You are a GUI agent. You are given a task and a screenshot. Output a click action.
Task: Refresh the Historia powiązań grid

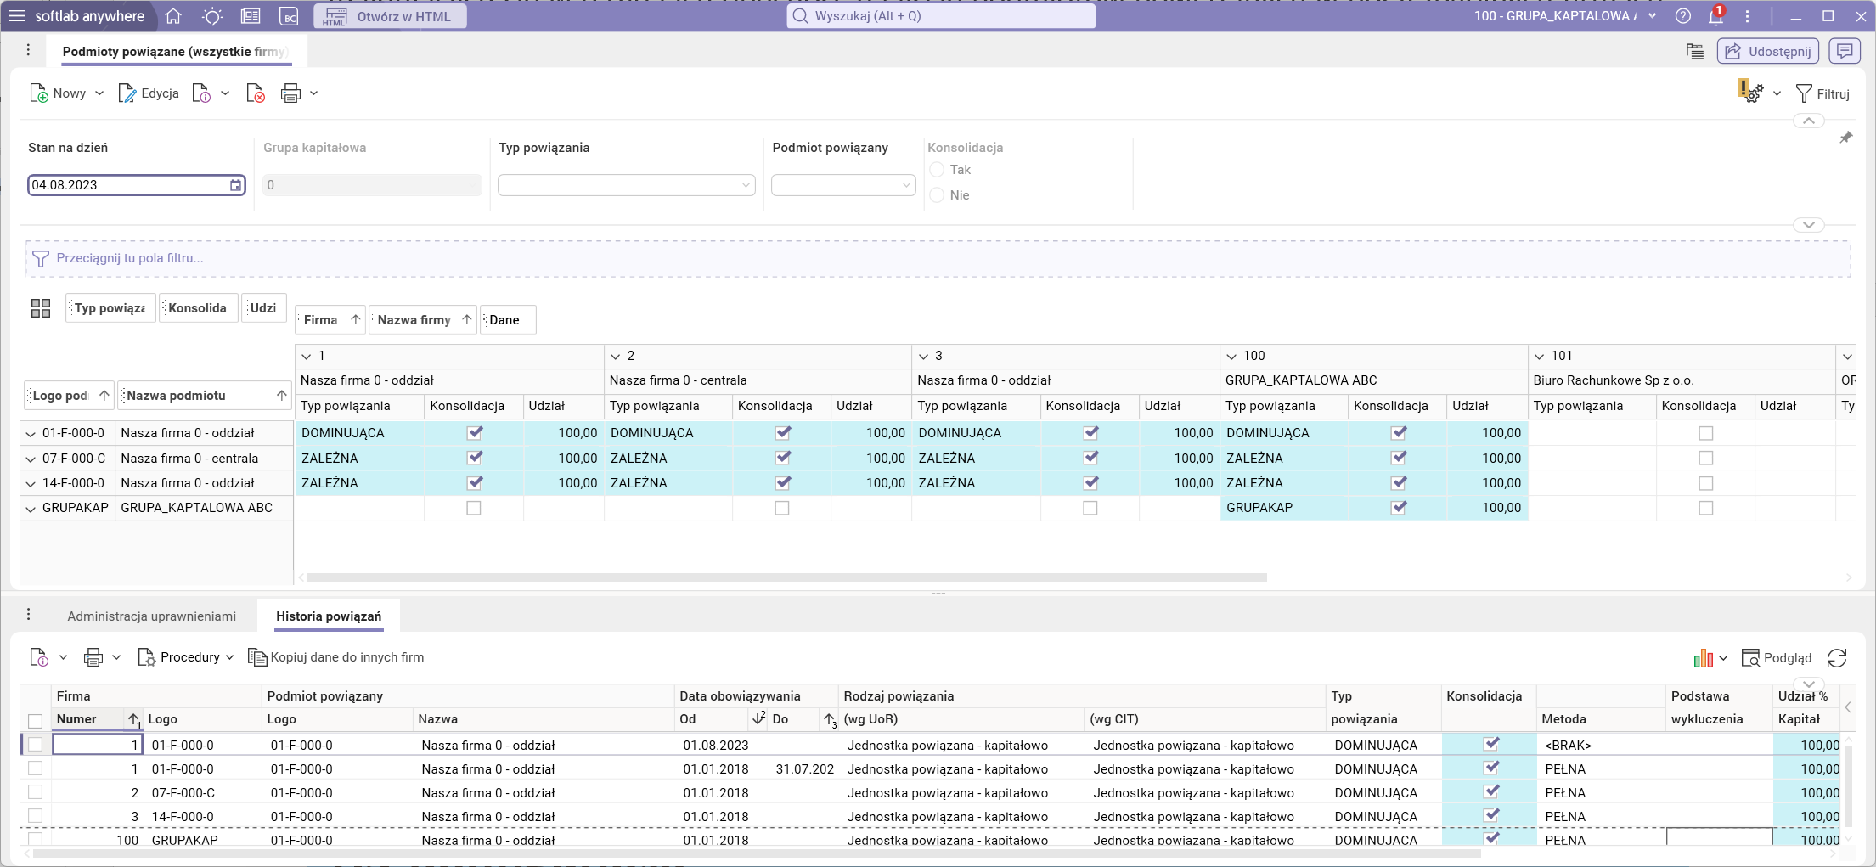(x=1837, y=658)
